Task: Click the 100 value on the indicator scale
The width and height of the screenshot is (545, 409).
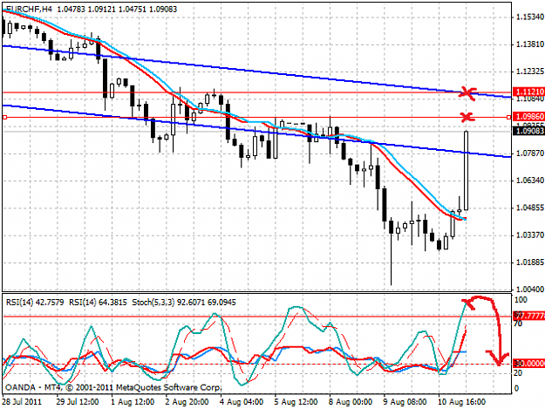Action: click(x=521, y=299)
